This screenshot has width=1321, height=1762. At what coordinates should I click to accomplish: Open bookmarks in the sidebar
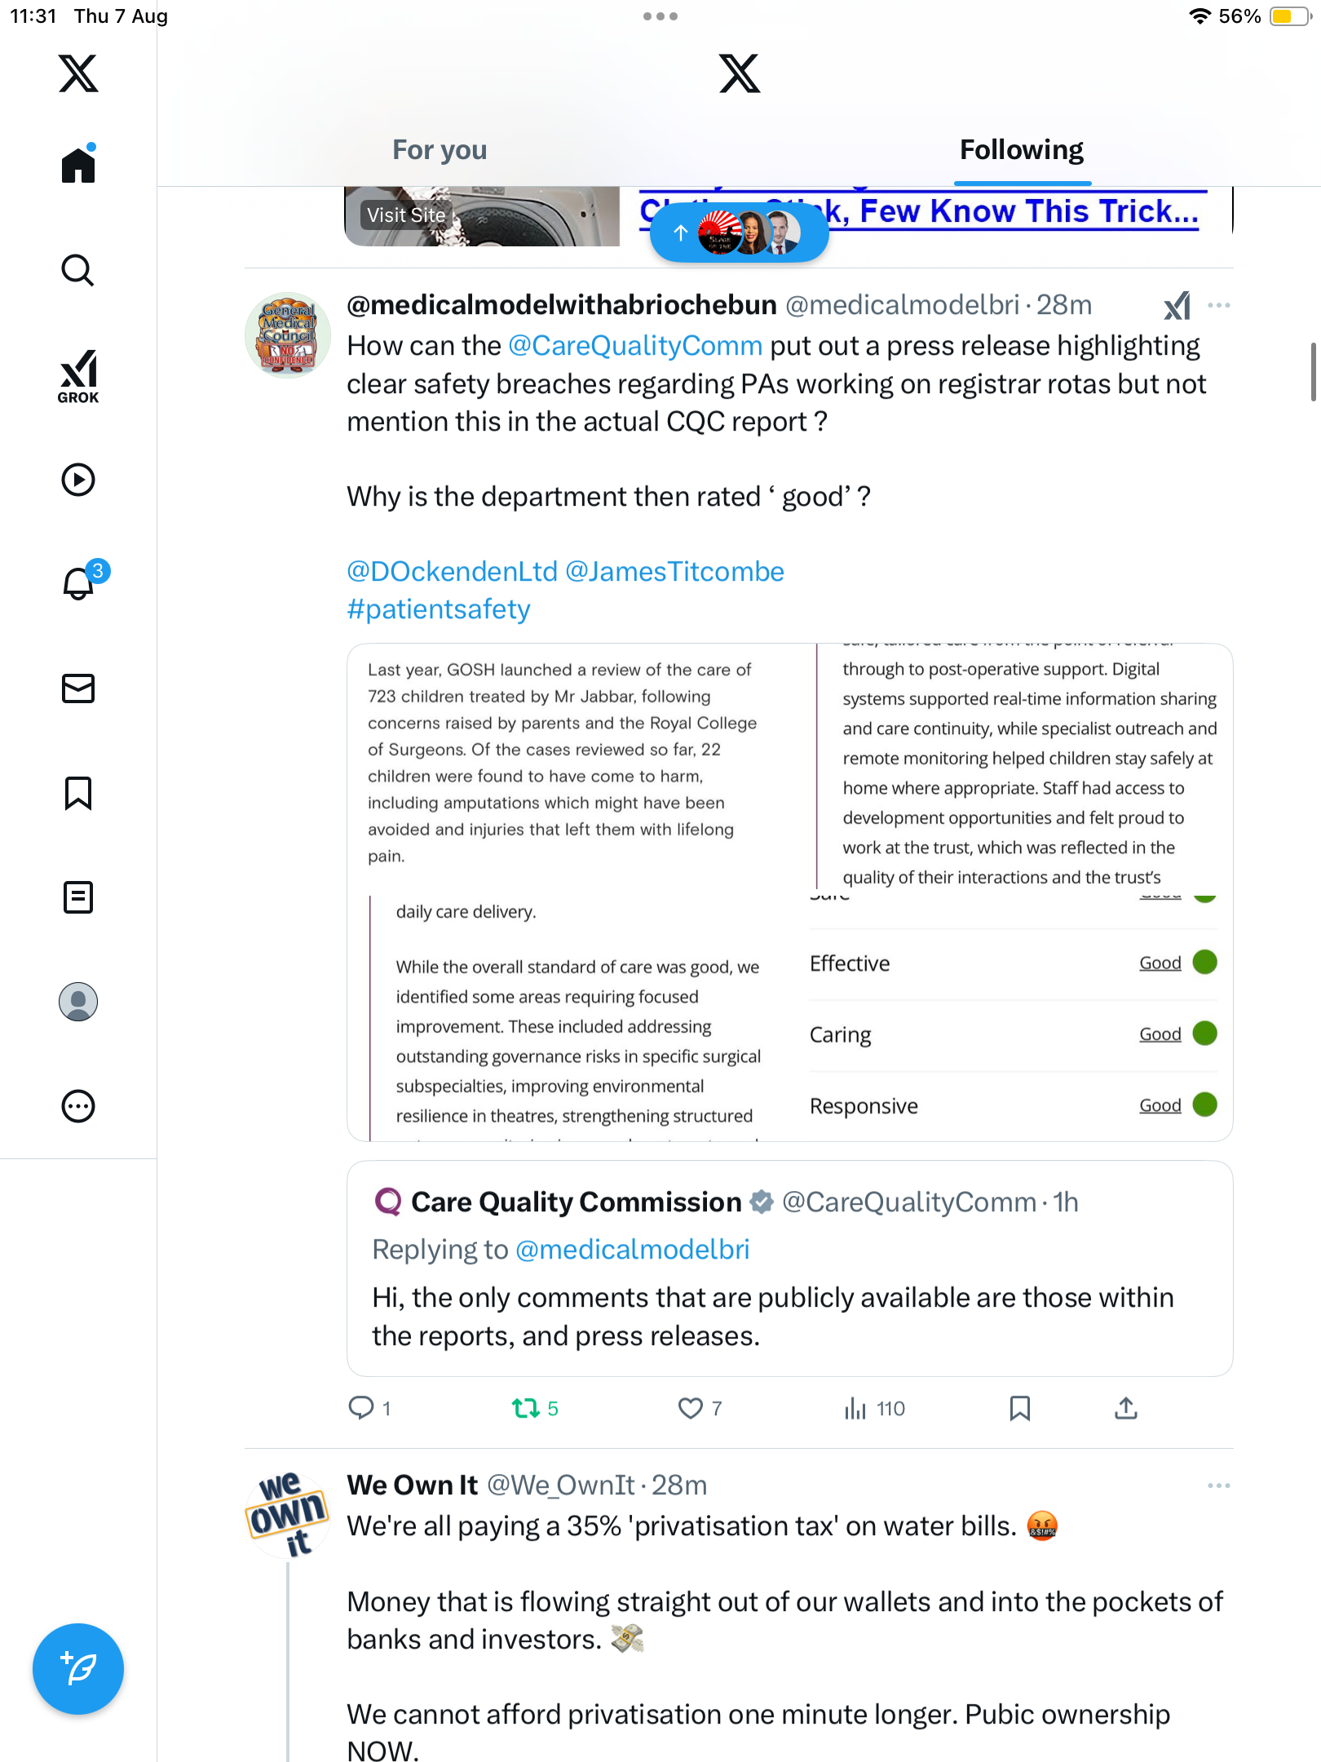[78, 793]
